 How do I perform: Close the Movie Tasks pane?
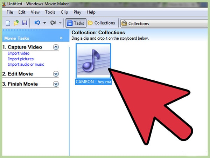point(61,38)
